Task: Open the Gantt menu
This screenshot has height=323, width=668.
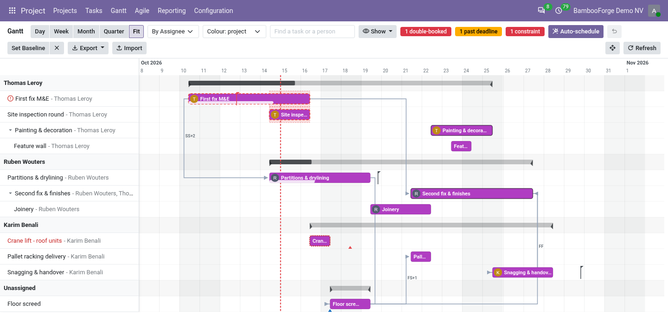Action: pyautogui.click(x=119, y=11)
